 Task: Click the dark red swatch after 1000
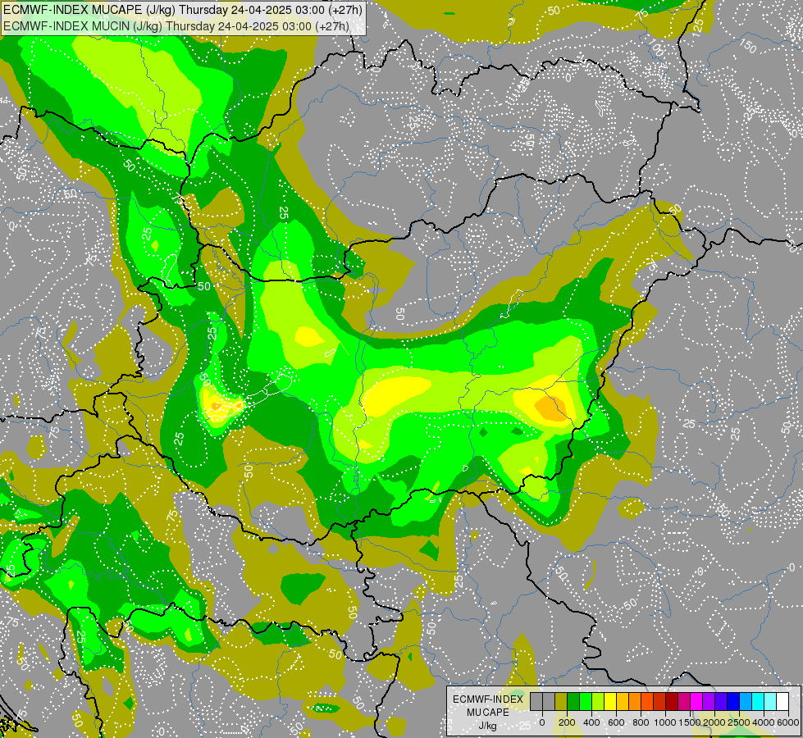tap(672, 702)
